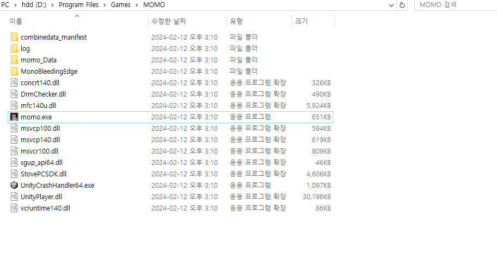Expand the chevron after PC
The height and width of the screenshot is (280, 497).
pyautogui.click(x=15, y=5)
